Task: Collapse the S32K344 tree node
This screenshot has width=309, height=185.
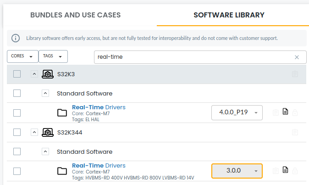Action: click(x=34, y=132)
